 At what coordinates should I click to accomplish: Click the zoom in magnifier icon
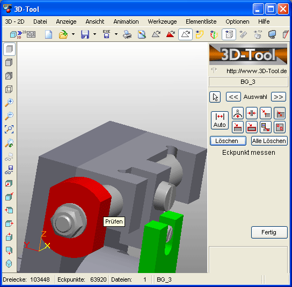click(x=9, y=103)
